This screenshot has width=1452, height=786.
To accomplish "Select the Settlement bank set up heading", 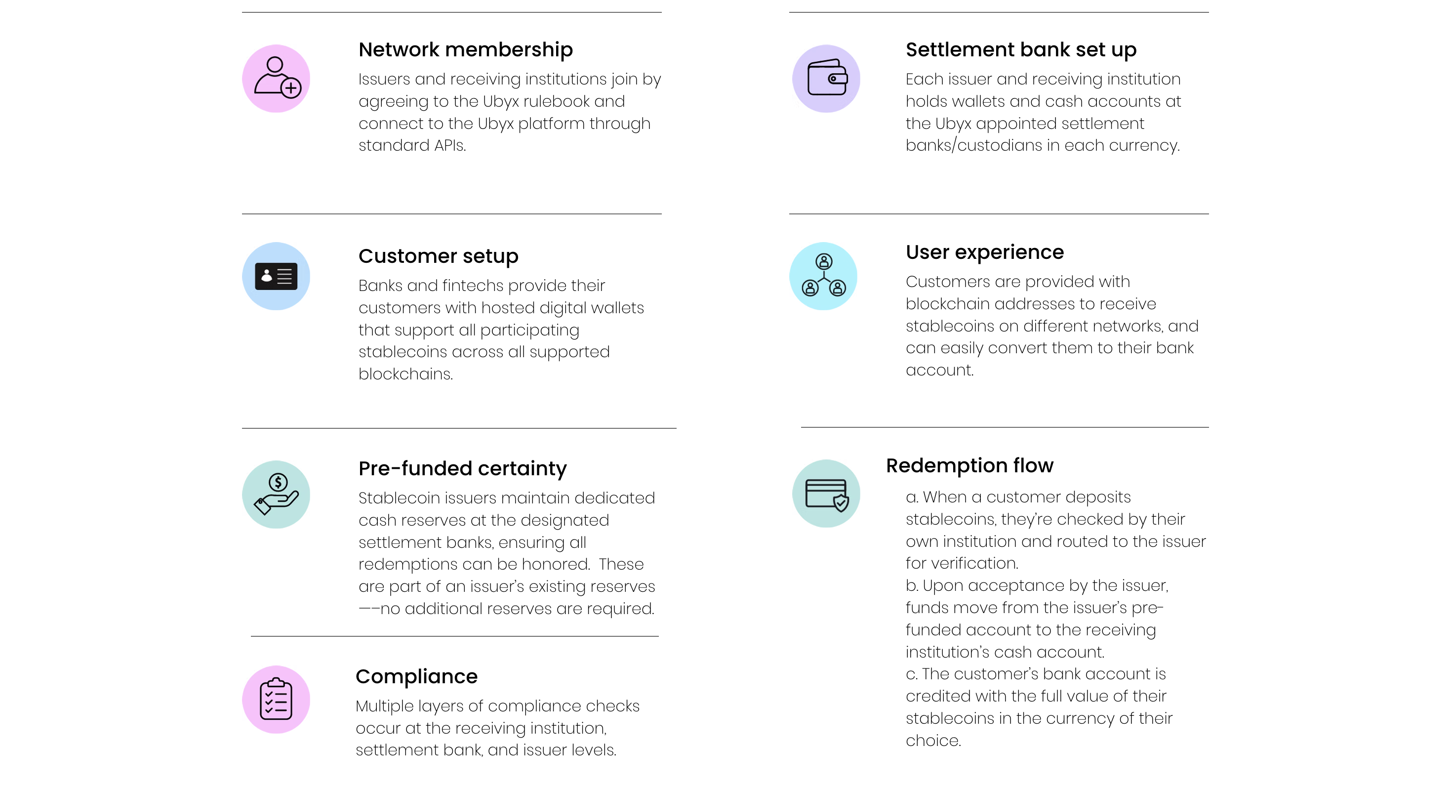I will click(1021, 49).
